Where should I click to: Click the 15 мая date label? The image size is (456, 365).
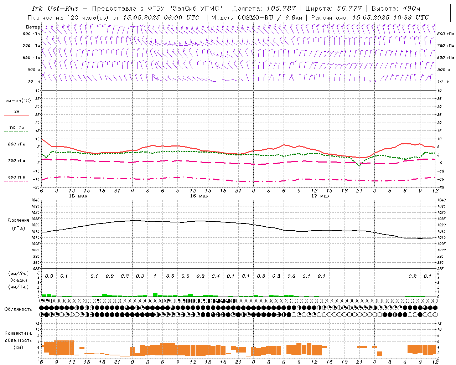[x=78, y=196]
